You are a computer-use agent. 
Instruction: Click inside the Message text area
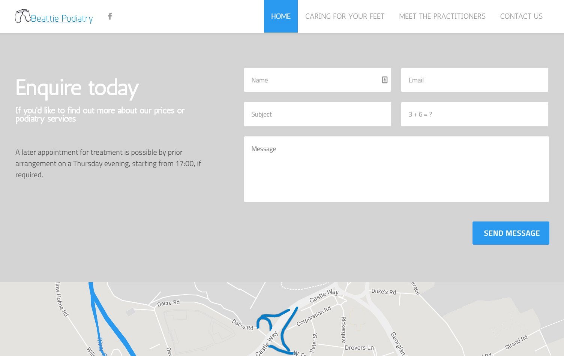[x=396, y=169]
